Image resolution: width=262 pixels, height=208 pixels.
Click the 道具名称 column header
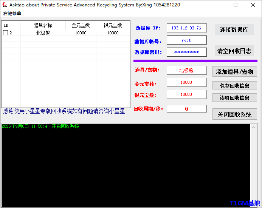(x=43, y=25)
